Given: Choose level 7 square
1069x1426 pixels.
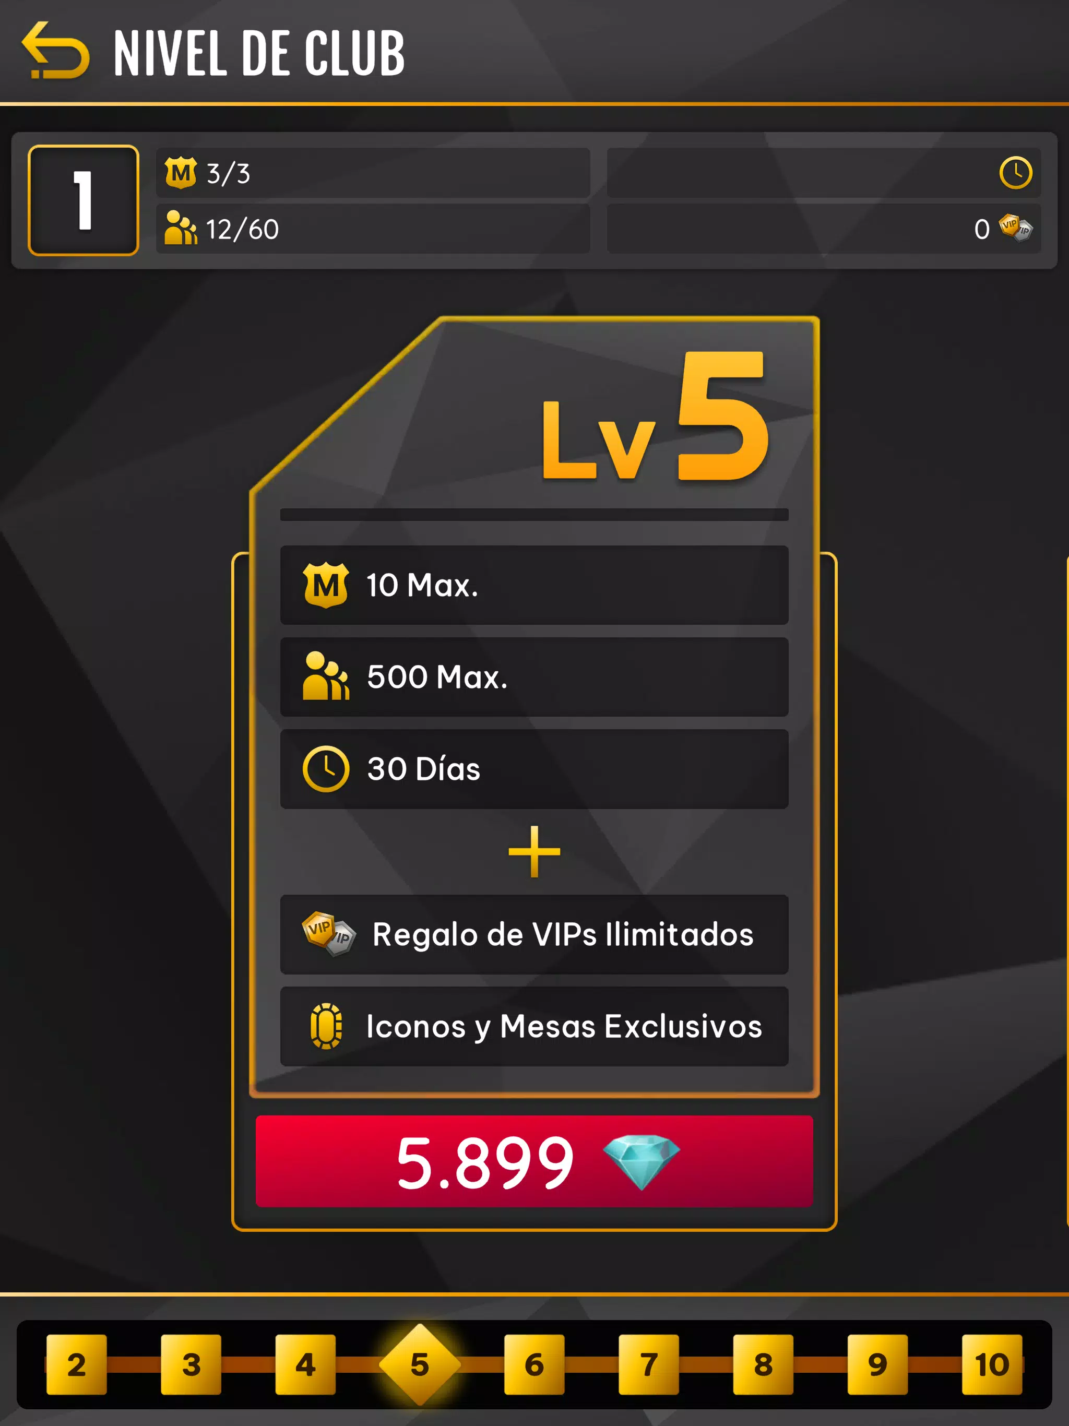Looking at the screenshot, I should 649,1364.
